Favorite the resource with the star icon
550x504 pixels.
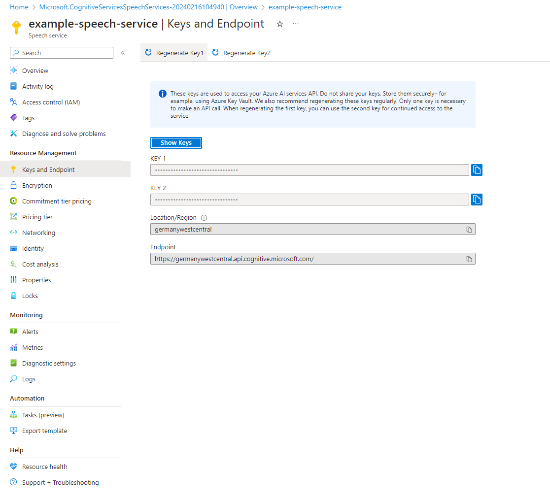(279, 23)
